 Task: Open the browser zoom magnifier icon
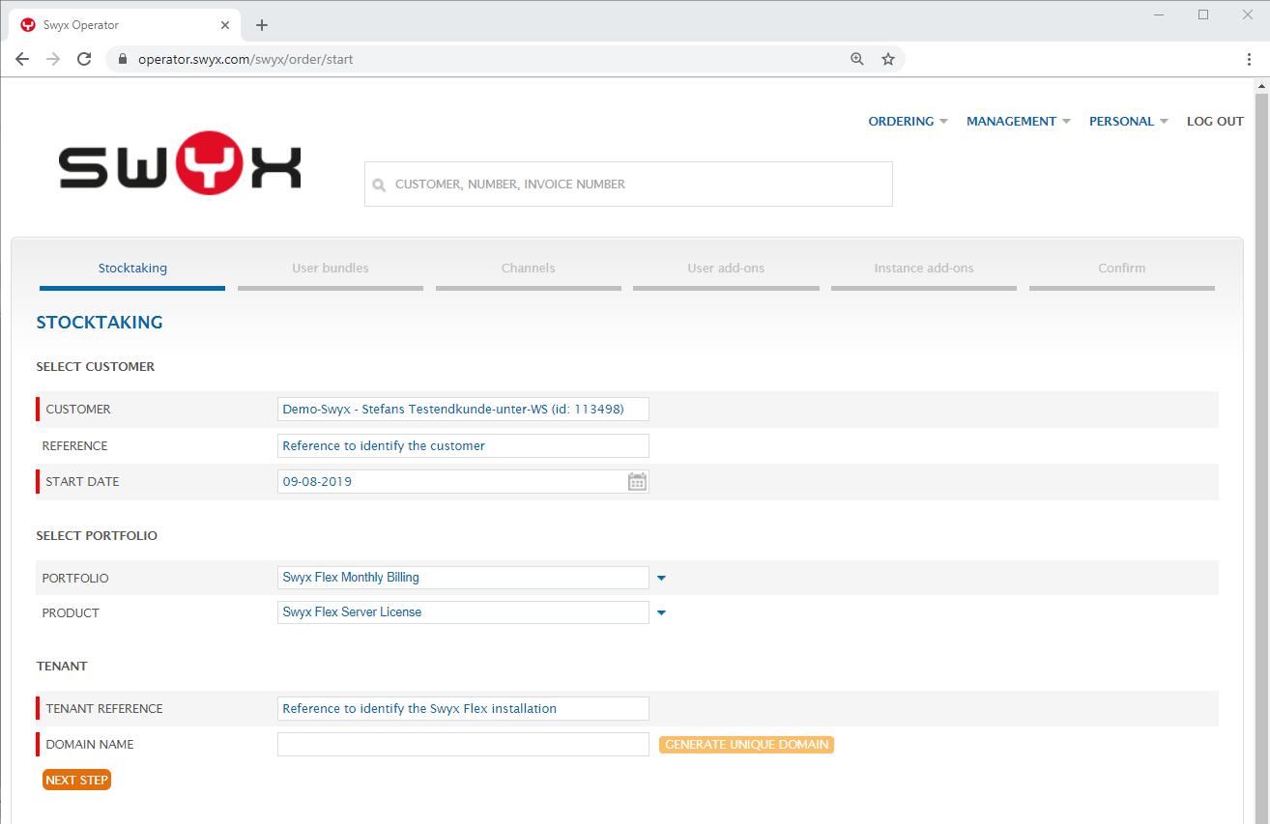(x=857, y=59)
